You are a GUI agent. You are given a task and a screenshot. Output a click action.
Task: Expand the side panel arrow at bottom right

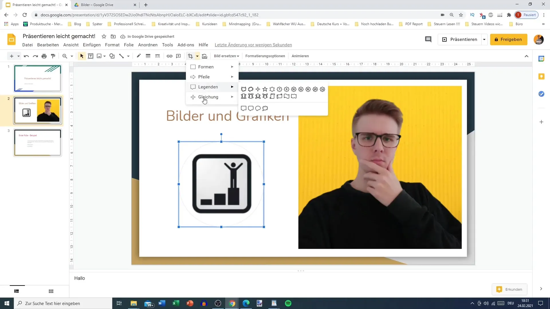click(x=541, y=289)
